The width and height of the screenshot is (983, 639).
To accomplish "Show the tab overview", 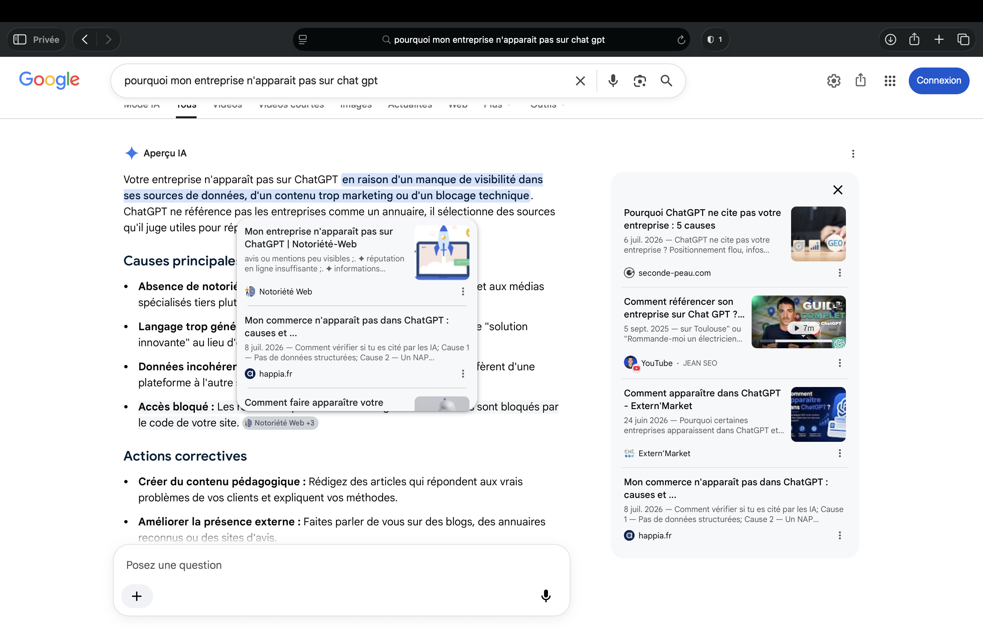I will [x=963, y=40].
